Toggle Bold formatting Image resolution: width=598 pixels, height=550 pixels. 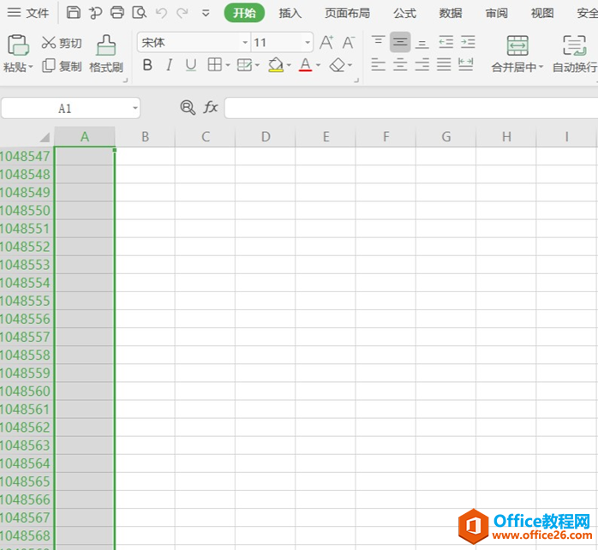[147, 65]
